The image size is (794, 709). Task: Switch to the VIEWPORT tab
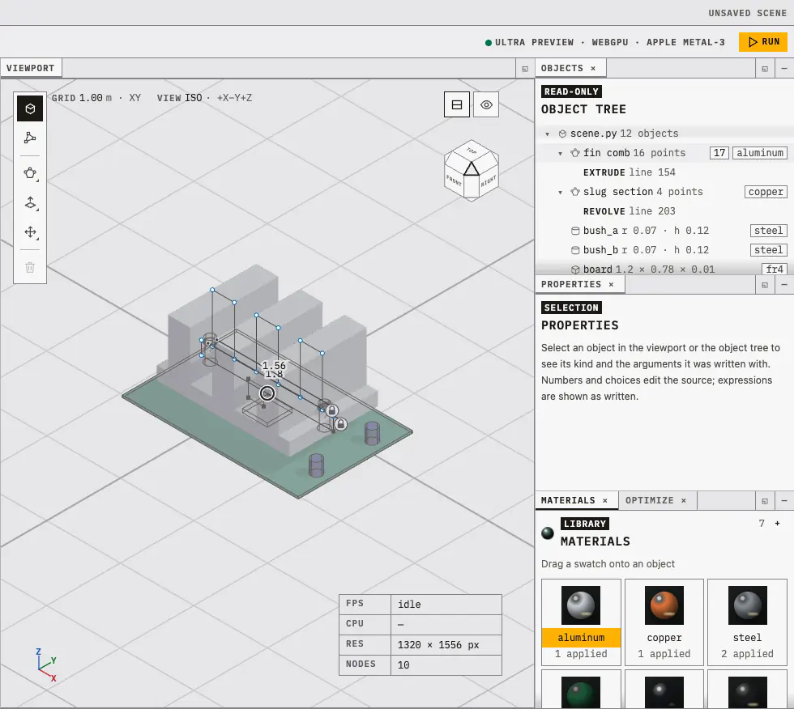coord(31,68)
